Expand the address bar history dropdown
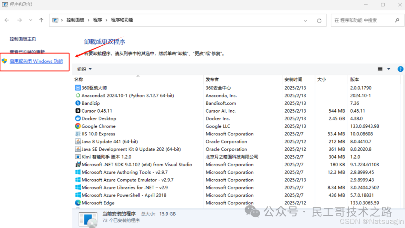Image resolution: width=405 pixels, height=228 pixels. click(x=305, y=20)
